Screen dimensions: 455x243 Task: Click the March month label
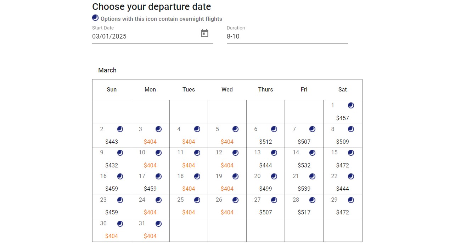[107, 70]
